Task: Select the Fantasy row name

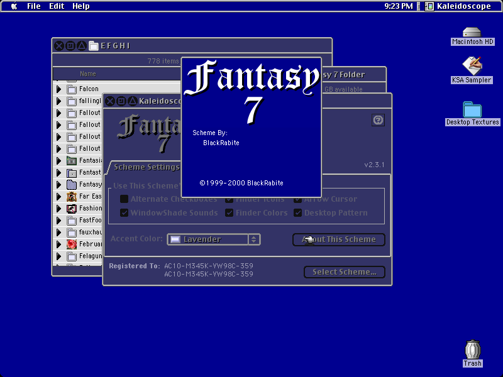Action: click(x=90, y=185)
